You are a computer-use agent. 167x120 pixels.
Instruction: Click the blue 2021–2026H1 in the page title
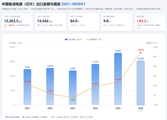pyautogui.click(x=74, y=4)
